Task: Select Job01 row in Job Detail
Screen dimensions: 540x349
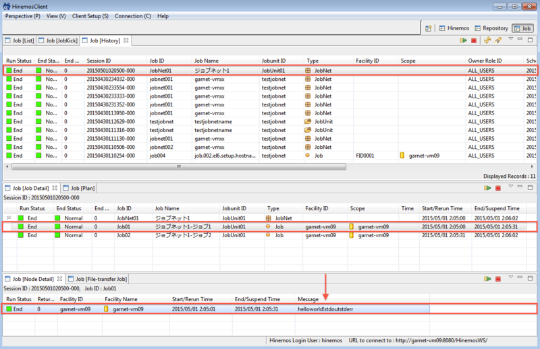Action: click(x=270, y=227)
